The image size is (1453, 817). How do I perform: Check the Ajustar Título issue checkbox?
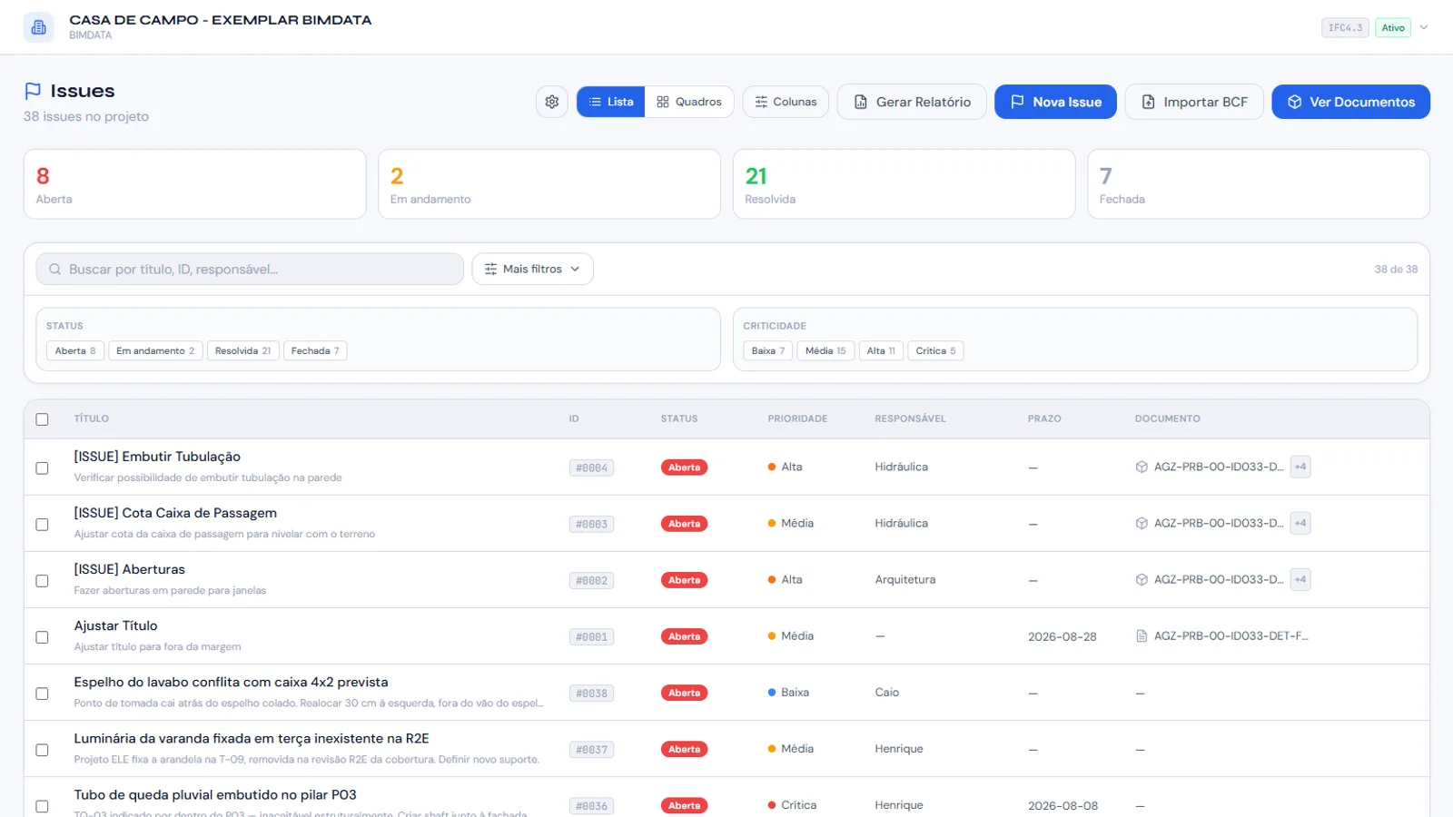pyautogui.click(x=42, y=636)
